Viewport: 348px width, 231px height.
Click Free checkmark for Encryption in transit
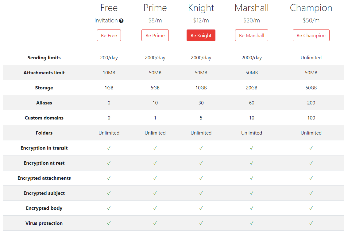click(x=109, y=148)
